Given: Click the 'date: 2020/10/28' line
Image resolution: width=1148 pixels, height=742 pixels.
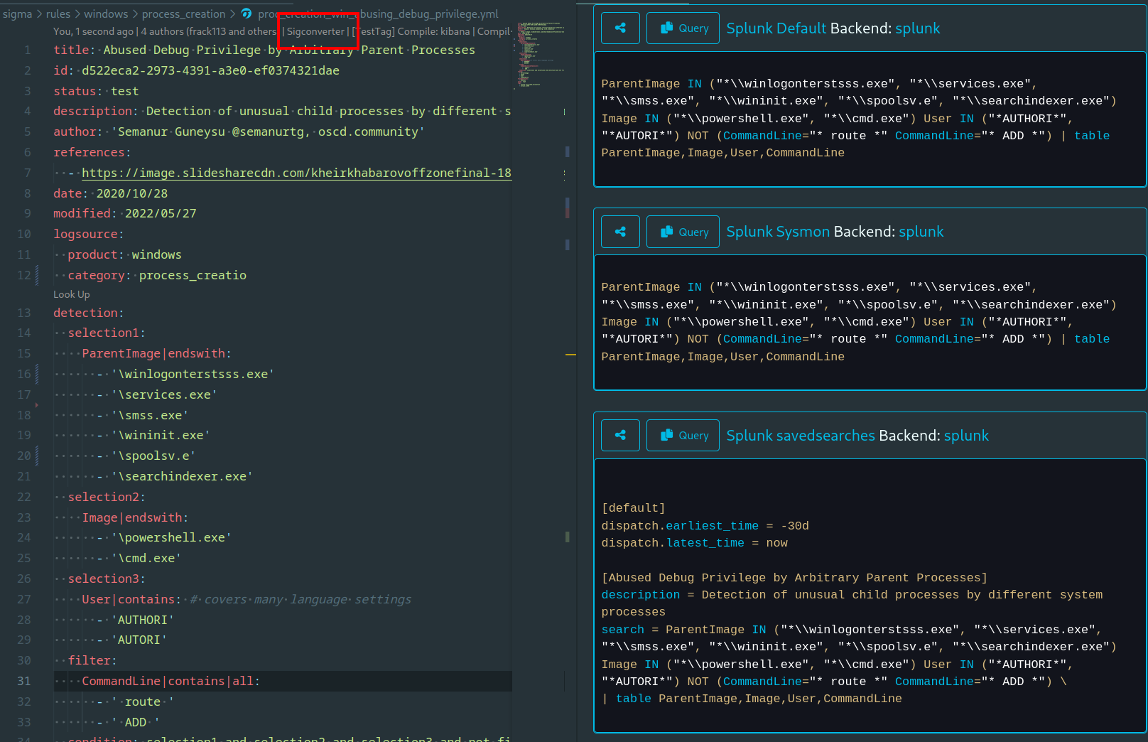Looking at the screenshot, I should pos(110,193).
